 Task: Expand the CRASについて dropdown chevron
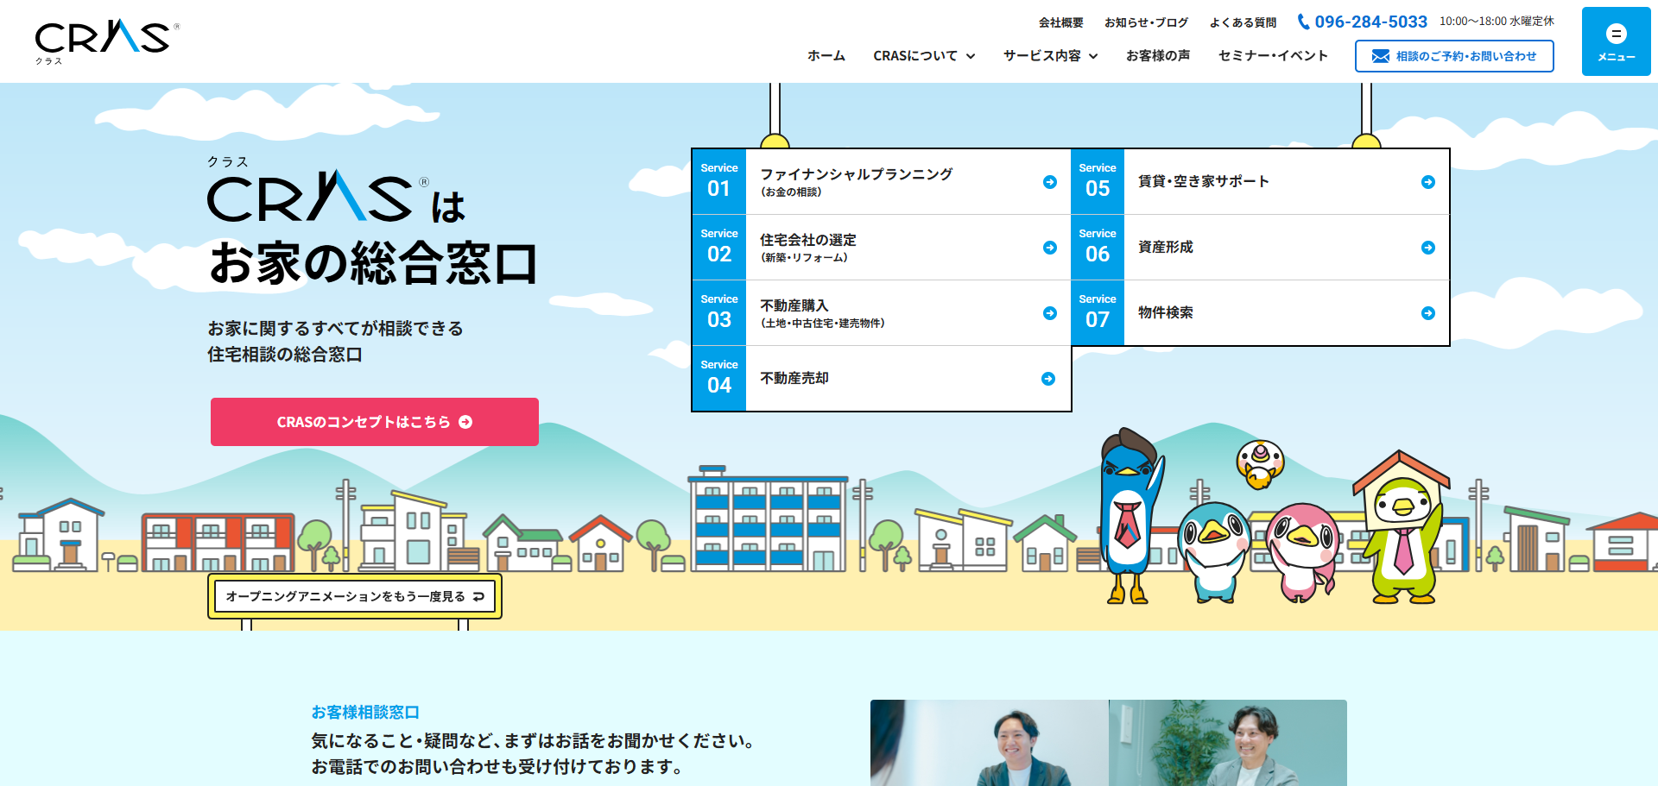pos(971,56)
